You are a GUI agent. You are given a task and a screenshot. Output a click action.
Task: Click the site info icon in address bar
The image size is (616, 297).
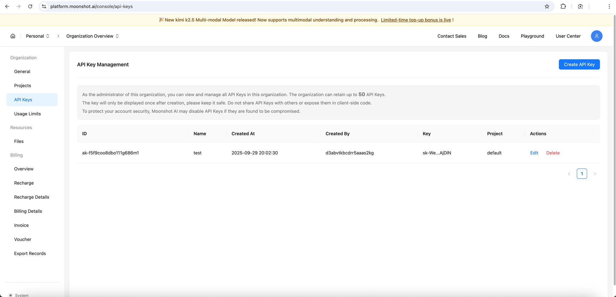point(44,6)
